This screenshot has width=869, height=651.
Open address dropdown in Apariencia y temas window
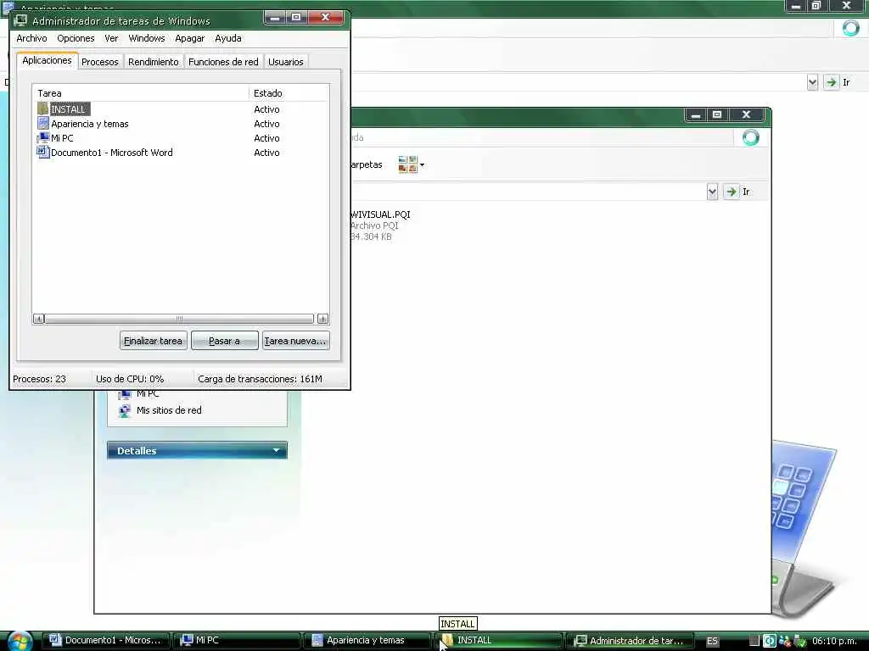coord(812,82)
